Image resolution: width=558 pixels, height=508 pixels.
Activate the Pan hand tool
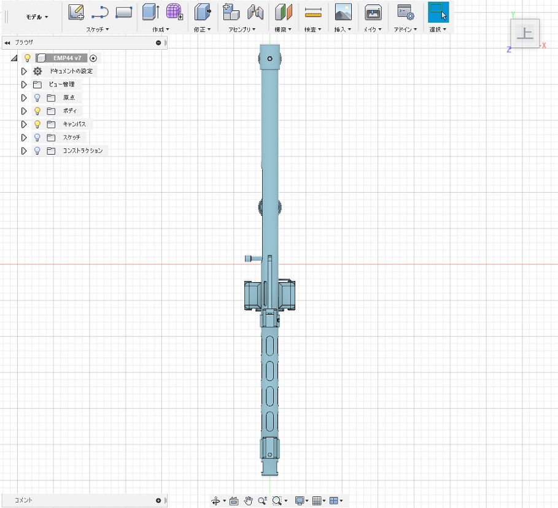[249, 501]
